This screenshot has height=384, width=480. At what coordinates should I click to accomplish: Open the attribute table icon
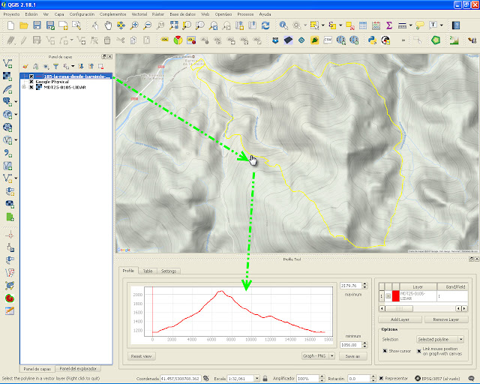point(363,25)
